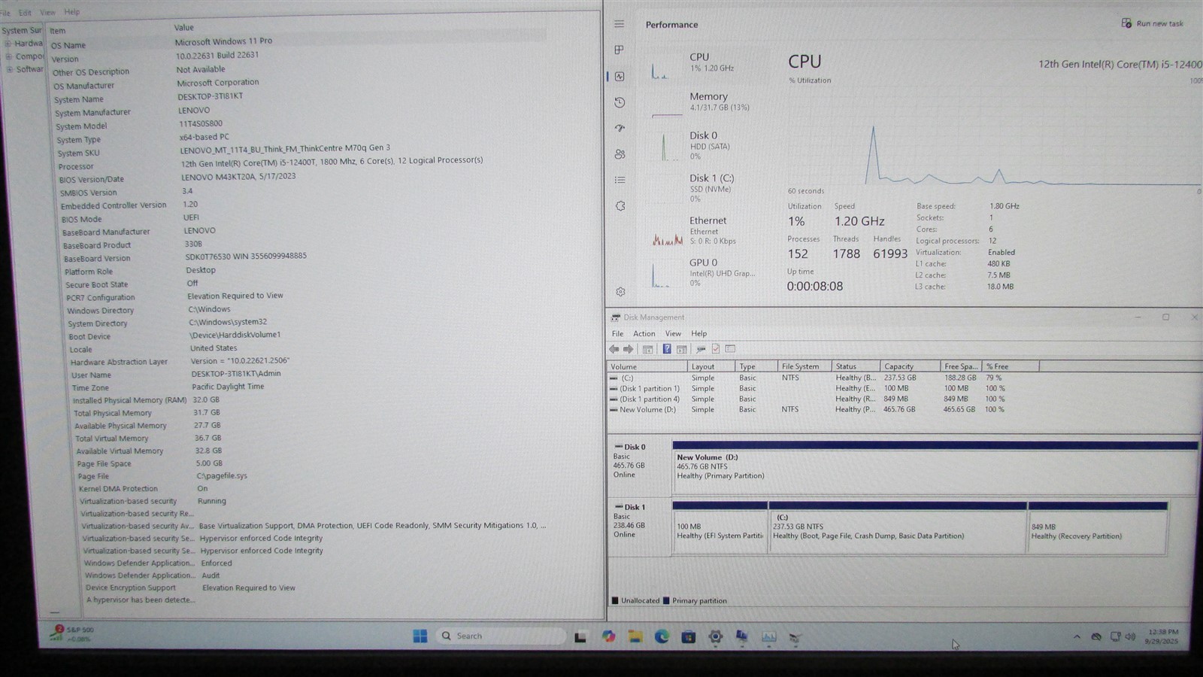The height and width of the screenshot is (677, 1203).
Task: Click the Forward arrow in Disk Management toolbar
Action: point(629,349)
